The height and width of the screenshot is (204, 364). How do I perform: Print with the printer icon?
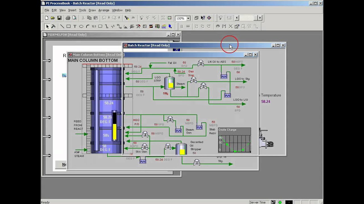(x=68, y=18)
